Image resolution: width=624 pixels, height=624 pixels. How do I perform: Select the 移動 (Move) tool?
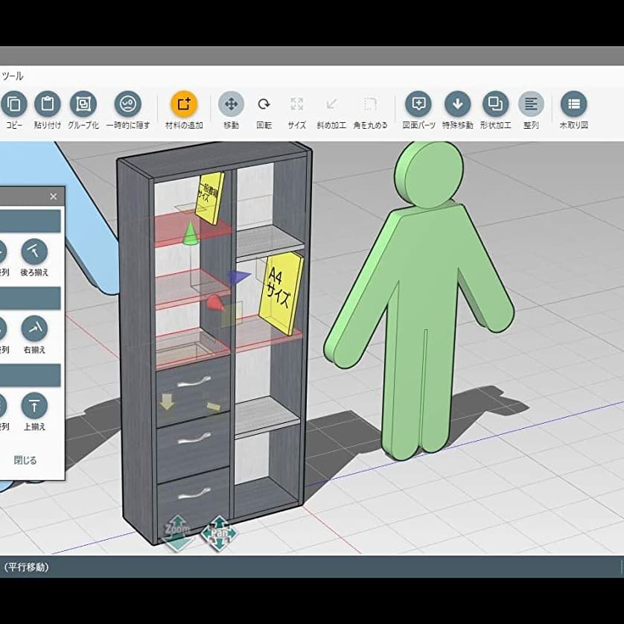[x=231, y=104]
